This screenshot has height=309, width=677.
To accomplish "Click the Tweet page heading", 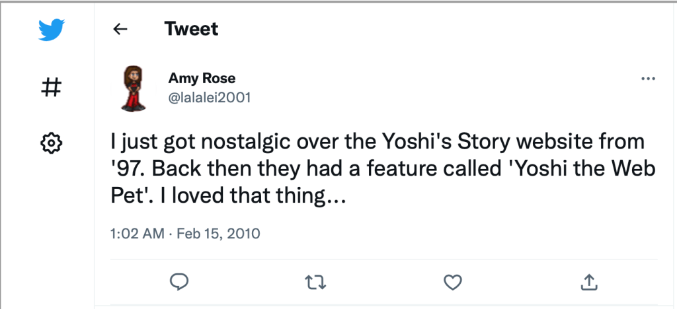I will pos(191,29).
